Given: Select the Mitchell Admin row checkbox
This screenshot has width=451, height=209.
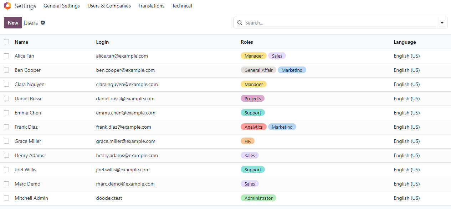Looking at the screenshot, I should [x=6, y=198].
